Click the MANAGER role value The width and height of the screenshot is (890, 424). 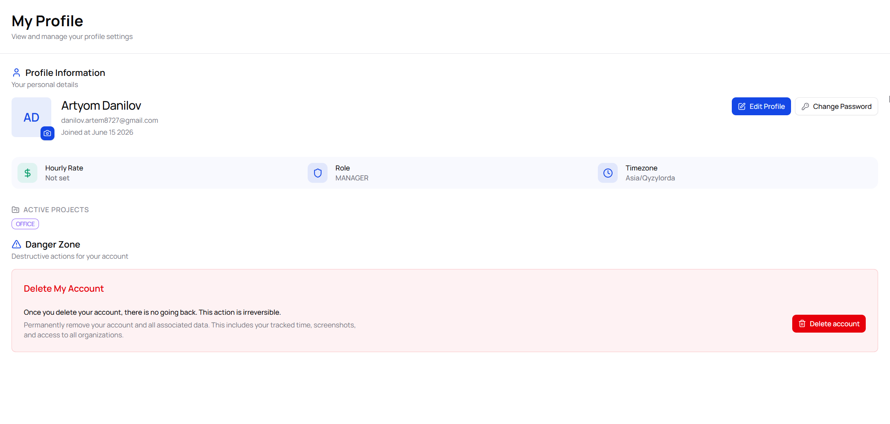(352, 178)
